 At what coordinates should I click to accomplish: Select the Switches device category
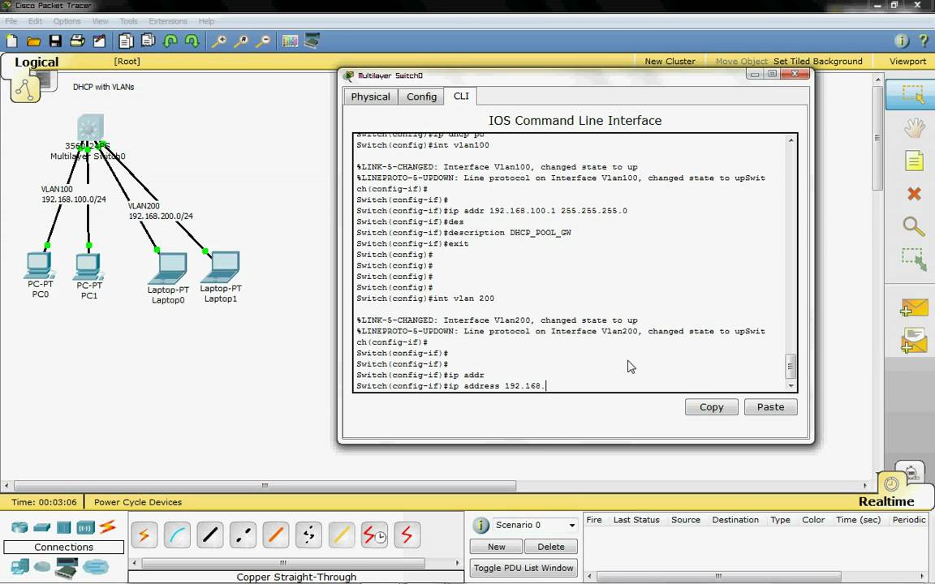(41, 526)
